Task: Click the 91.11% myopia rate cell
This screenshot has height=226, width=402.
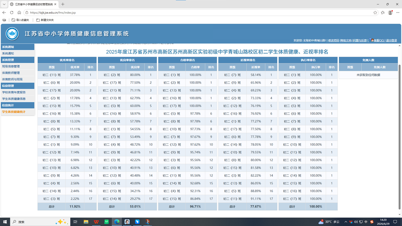Action: [x=256, y=199]
